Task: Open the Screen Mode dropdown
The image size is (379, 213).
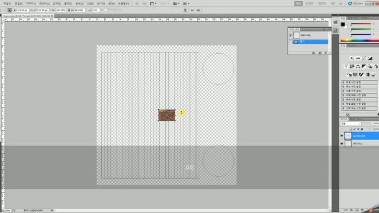Action: [x=186, y=4]
